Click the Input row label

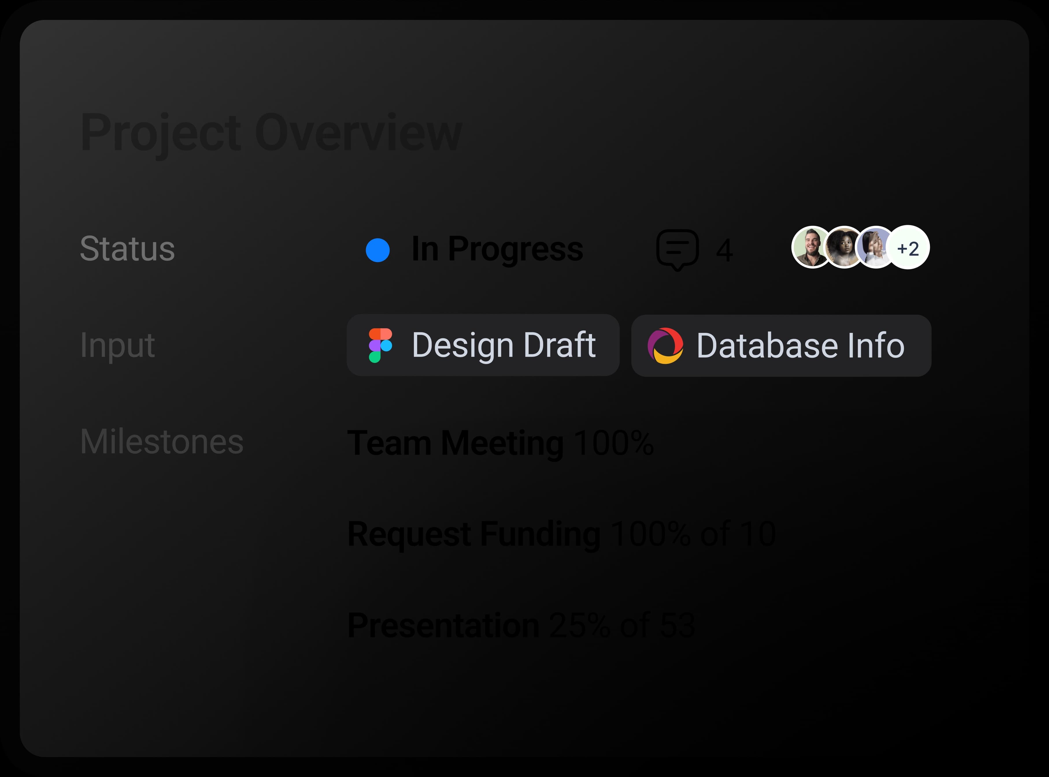pyautogui.click(x=118, y=345)
